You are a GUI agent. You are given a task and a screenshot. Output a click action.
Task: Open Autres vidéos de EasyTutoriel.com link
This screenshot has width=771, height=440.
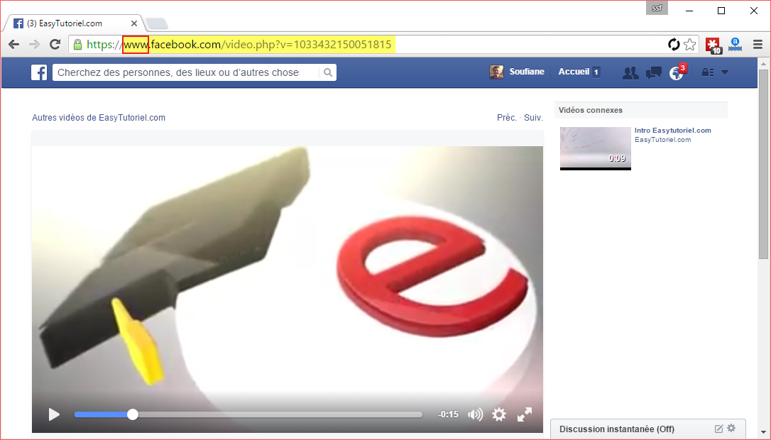(99, 118)
